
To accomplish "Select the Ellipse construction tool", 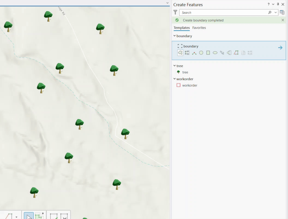I will click(x=215, y=53).
